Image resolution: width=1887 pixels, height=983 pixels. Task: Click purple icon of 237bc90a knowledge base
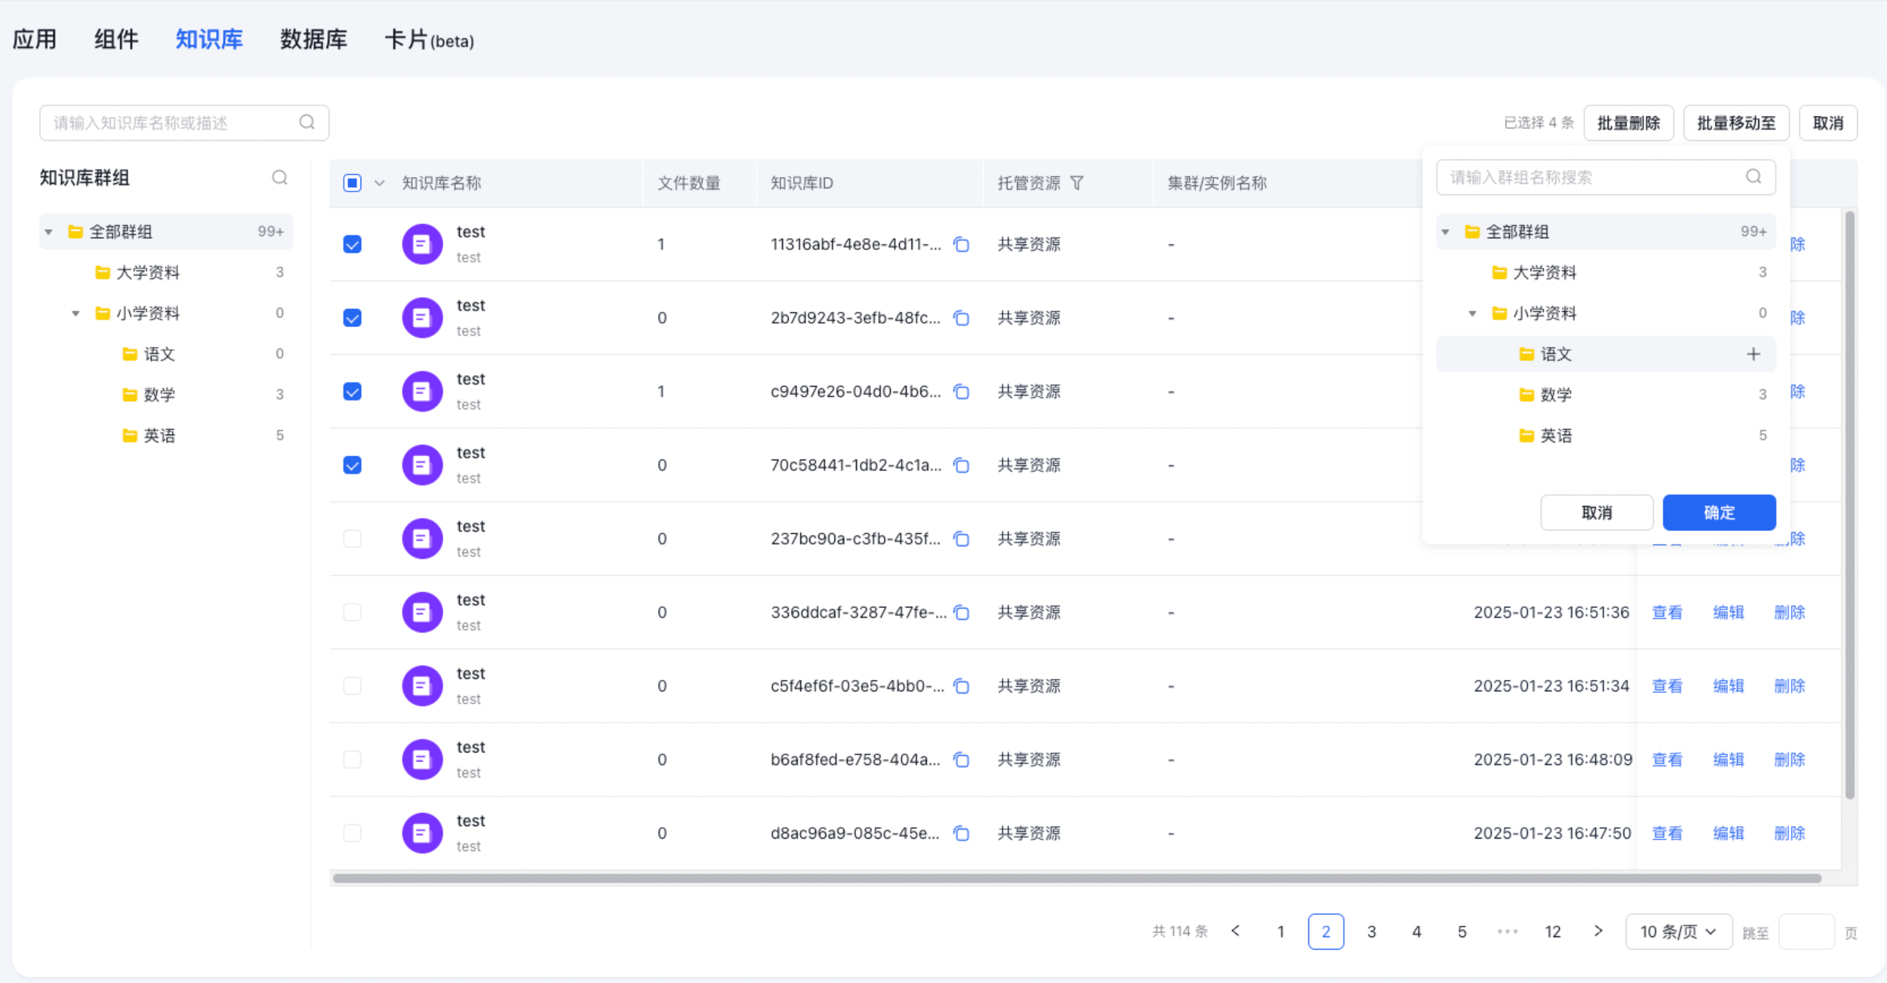[422, 539]
